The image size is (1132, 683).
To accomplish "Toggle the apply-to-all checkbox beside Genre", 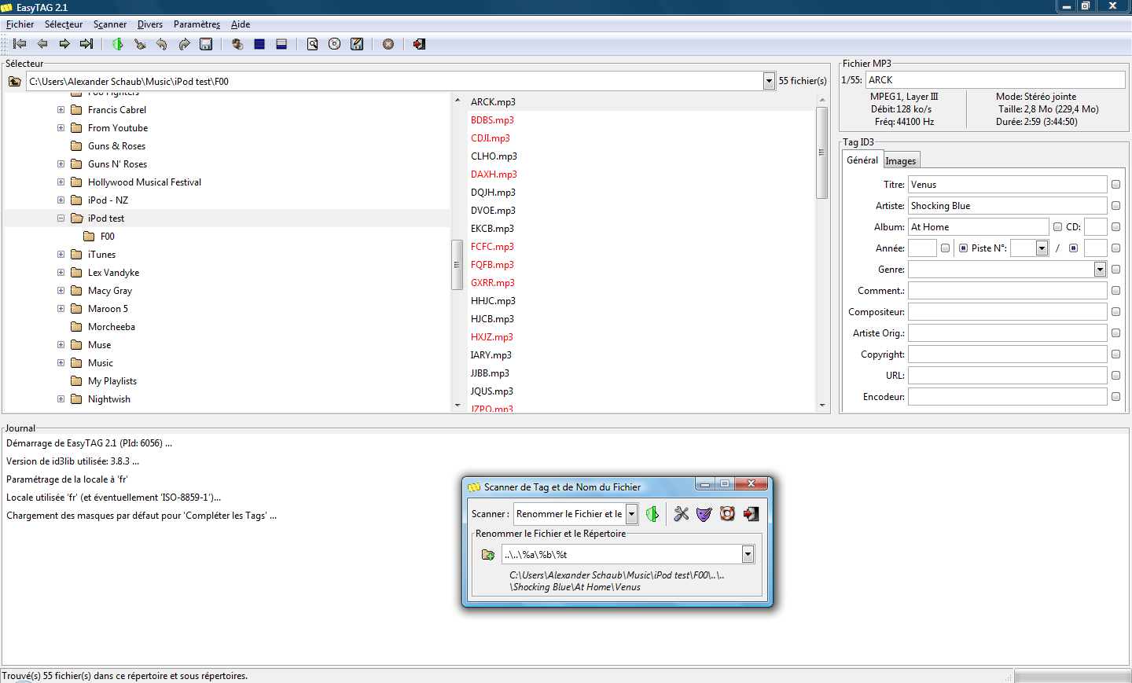I will [1115, 270].
